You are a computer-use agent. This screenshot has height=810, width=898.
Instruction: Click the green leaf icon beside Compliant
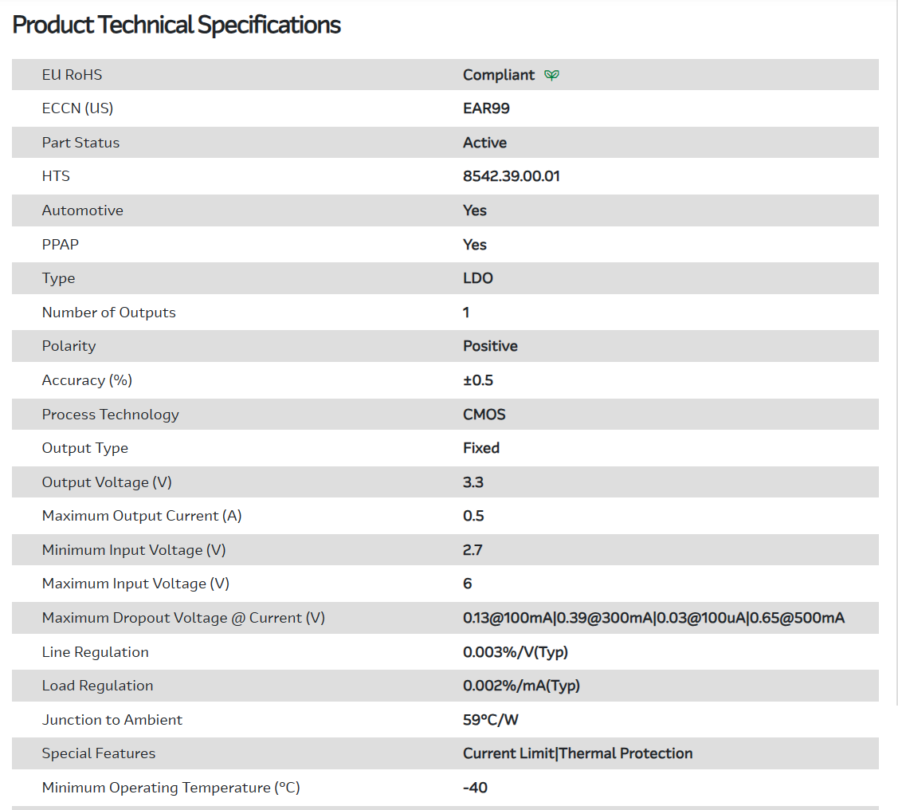(551, 75)
